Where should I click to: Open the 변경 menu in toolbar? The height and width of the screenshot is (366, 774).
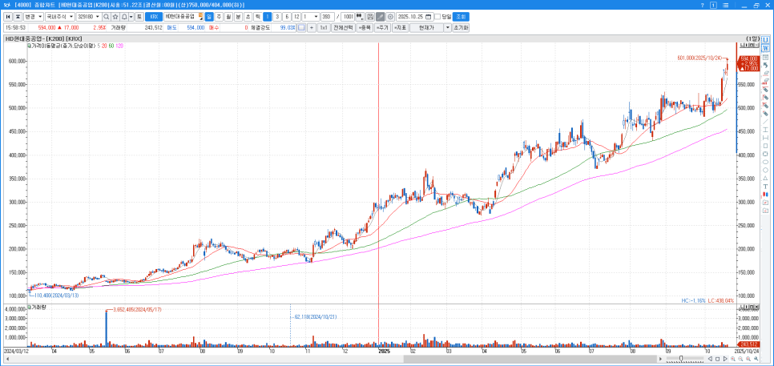tap(31, 16)
